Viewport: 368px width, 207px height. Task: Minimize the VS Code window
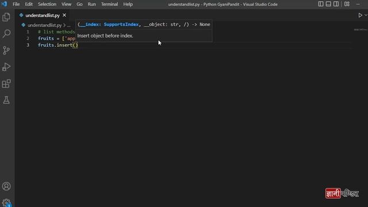tap(358, 4)
